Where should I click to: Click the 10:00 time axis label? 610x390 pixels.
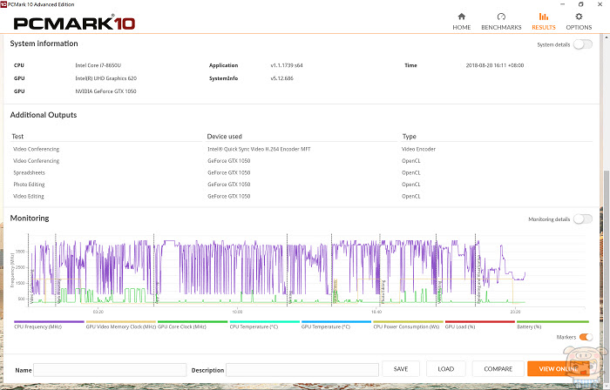pos(237,312)
